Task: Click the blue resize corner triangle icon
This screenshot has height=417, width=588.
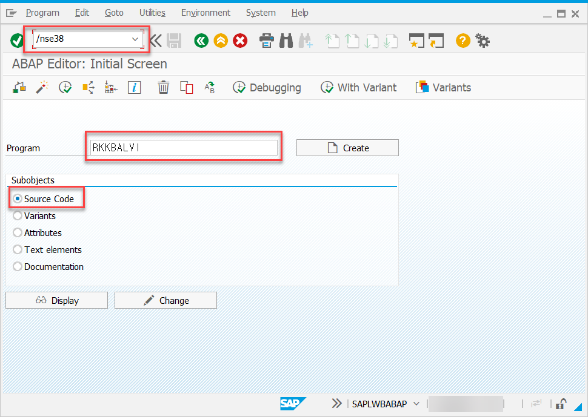Action: (x=578, y=407)
